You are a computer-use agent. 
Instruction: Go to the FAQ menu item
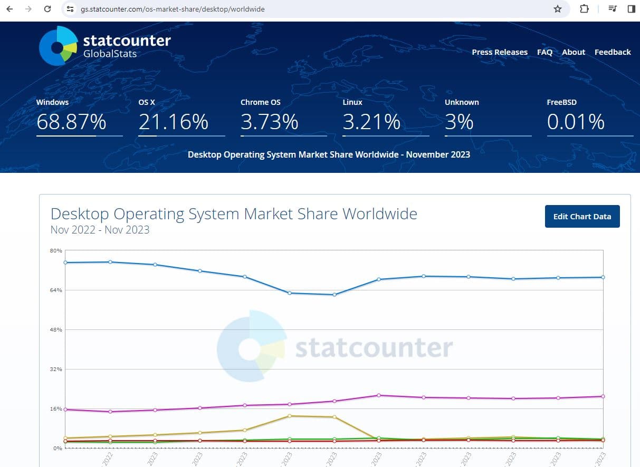[545, 52]
